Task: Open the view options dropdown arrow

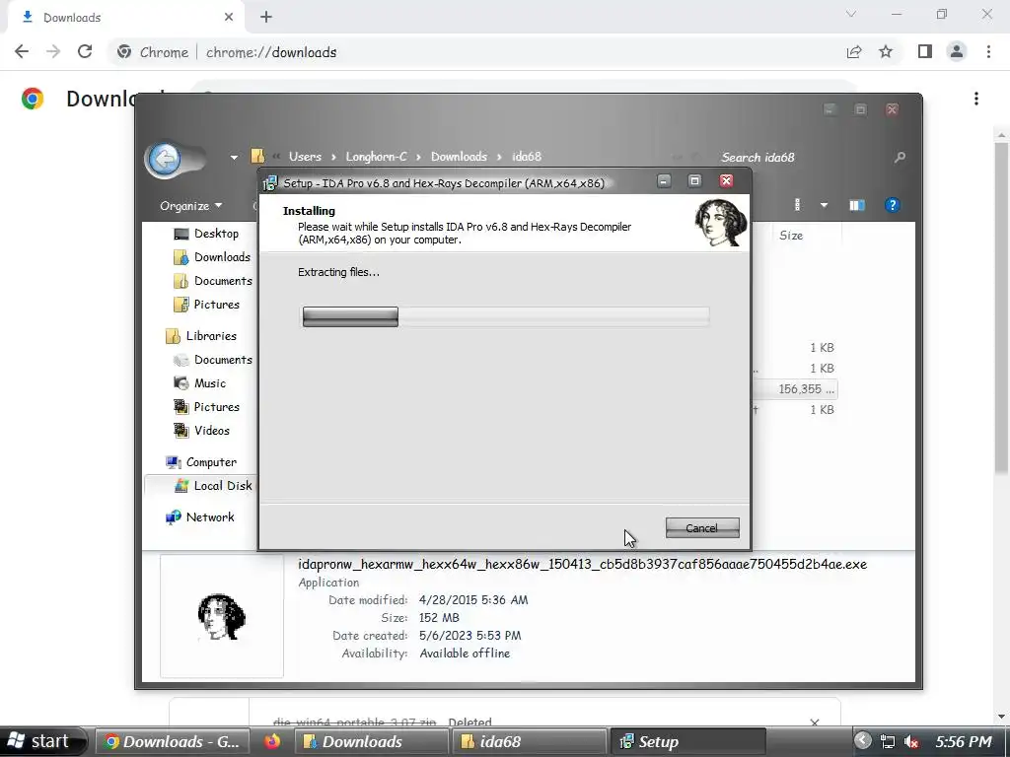Action: (x=824, y=205)
